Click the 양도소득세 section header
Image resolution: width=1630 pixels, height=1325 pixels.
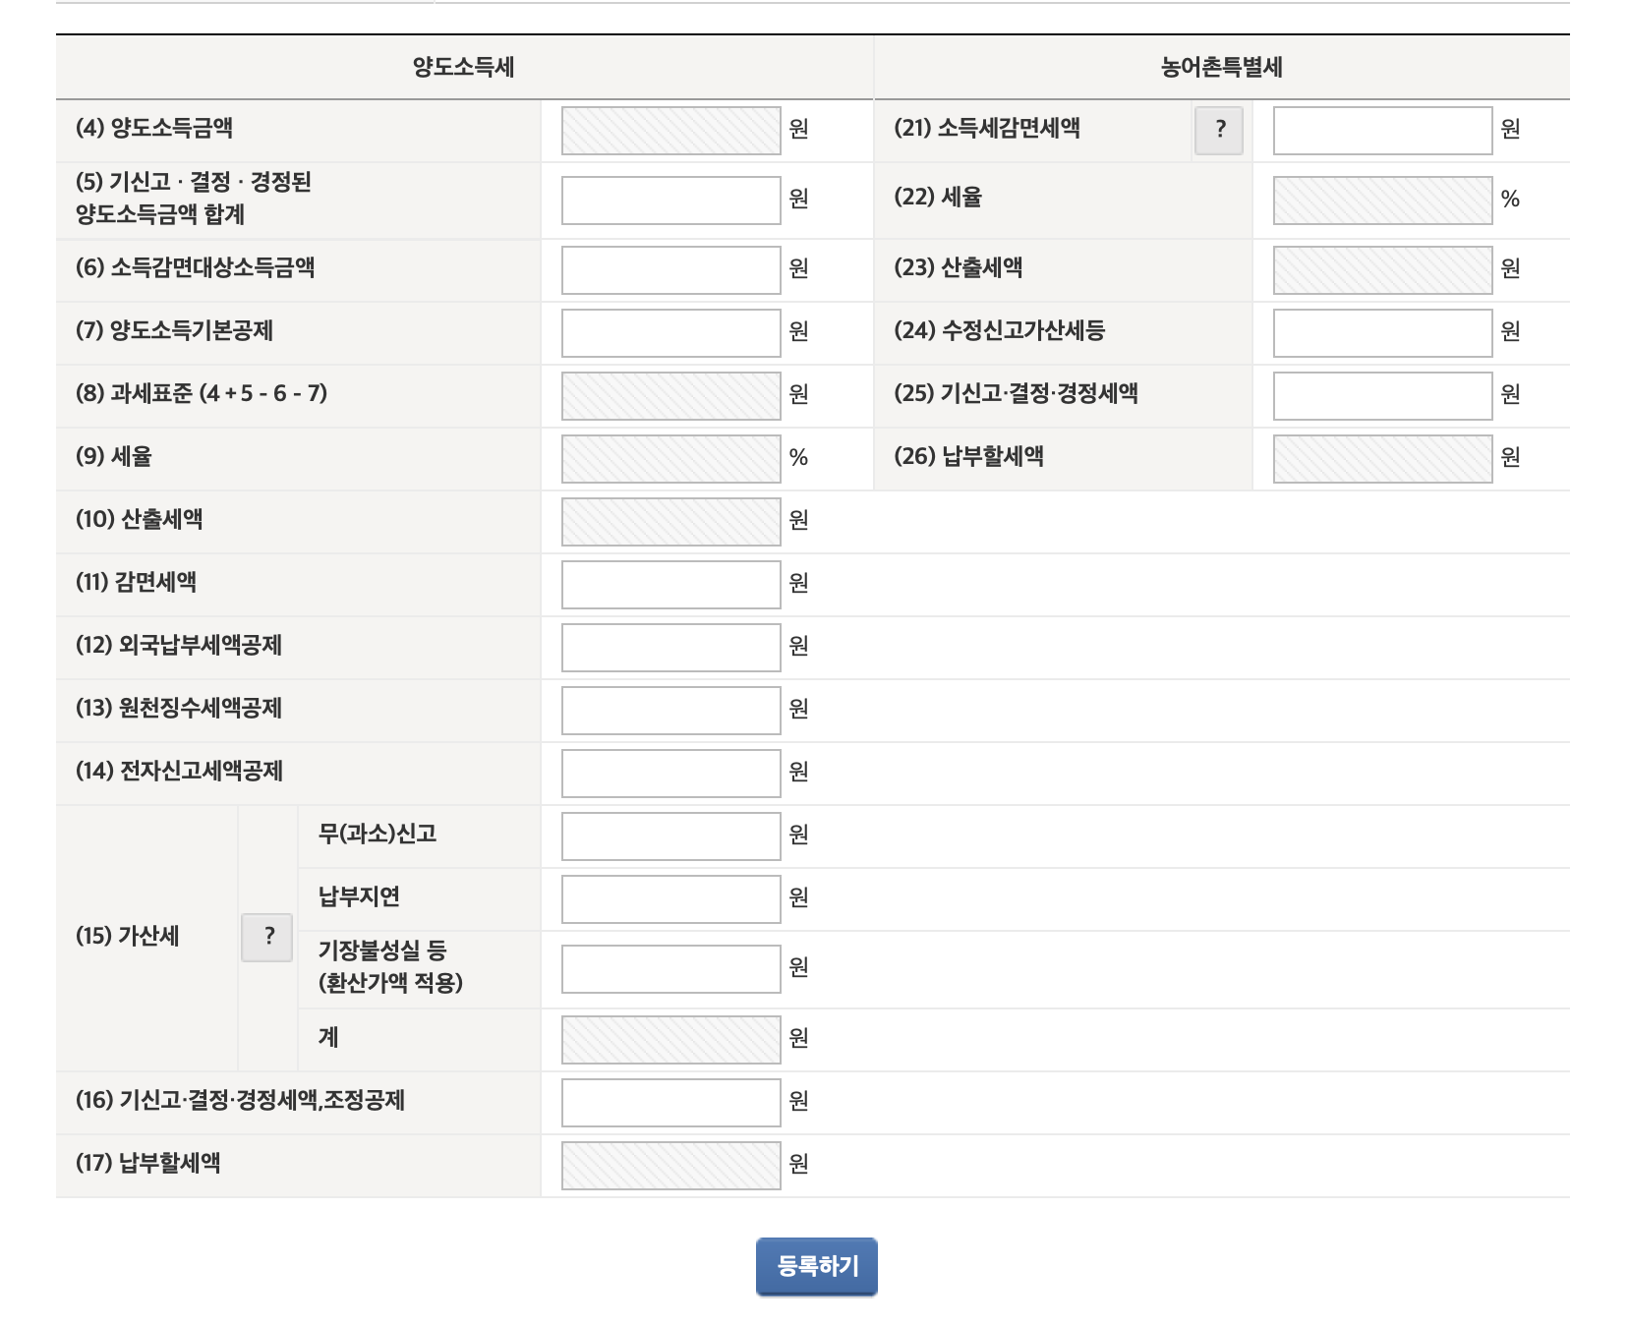click(x=462, y=68)
